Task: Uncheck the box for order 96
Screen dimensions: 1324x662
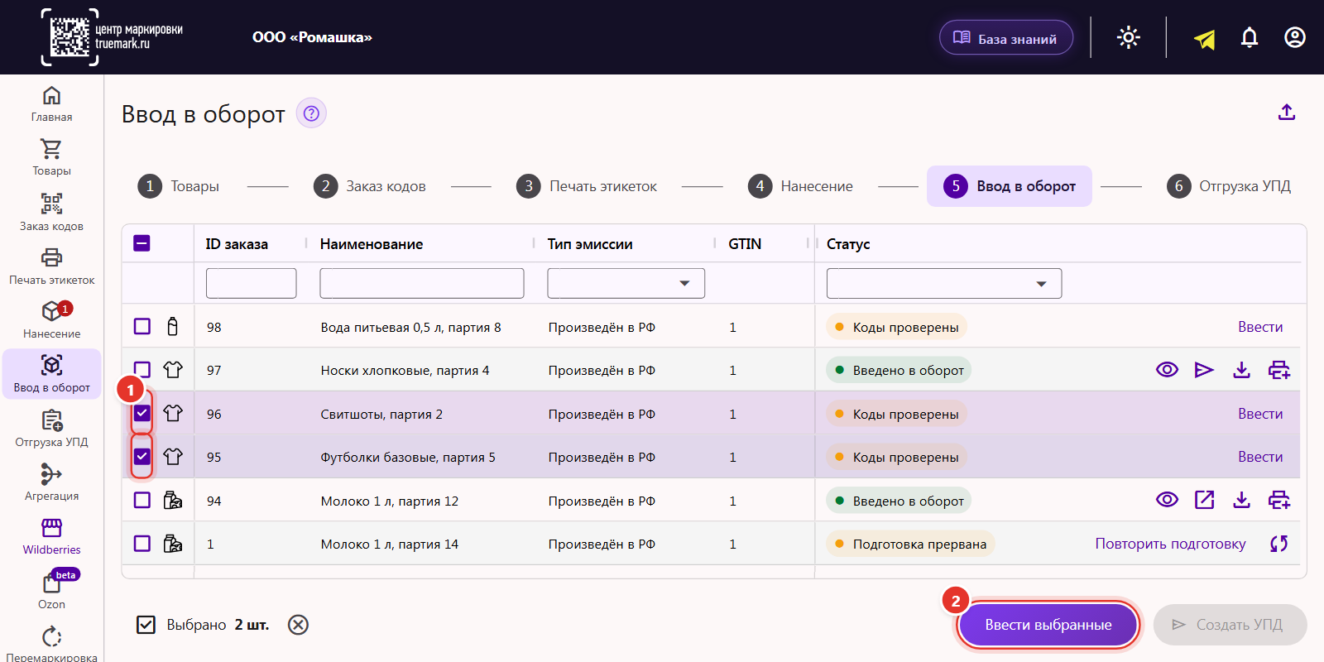Action: click(x=142, y=413)
